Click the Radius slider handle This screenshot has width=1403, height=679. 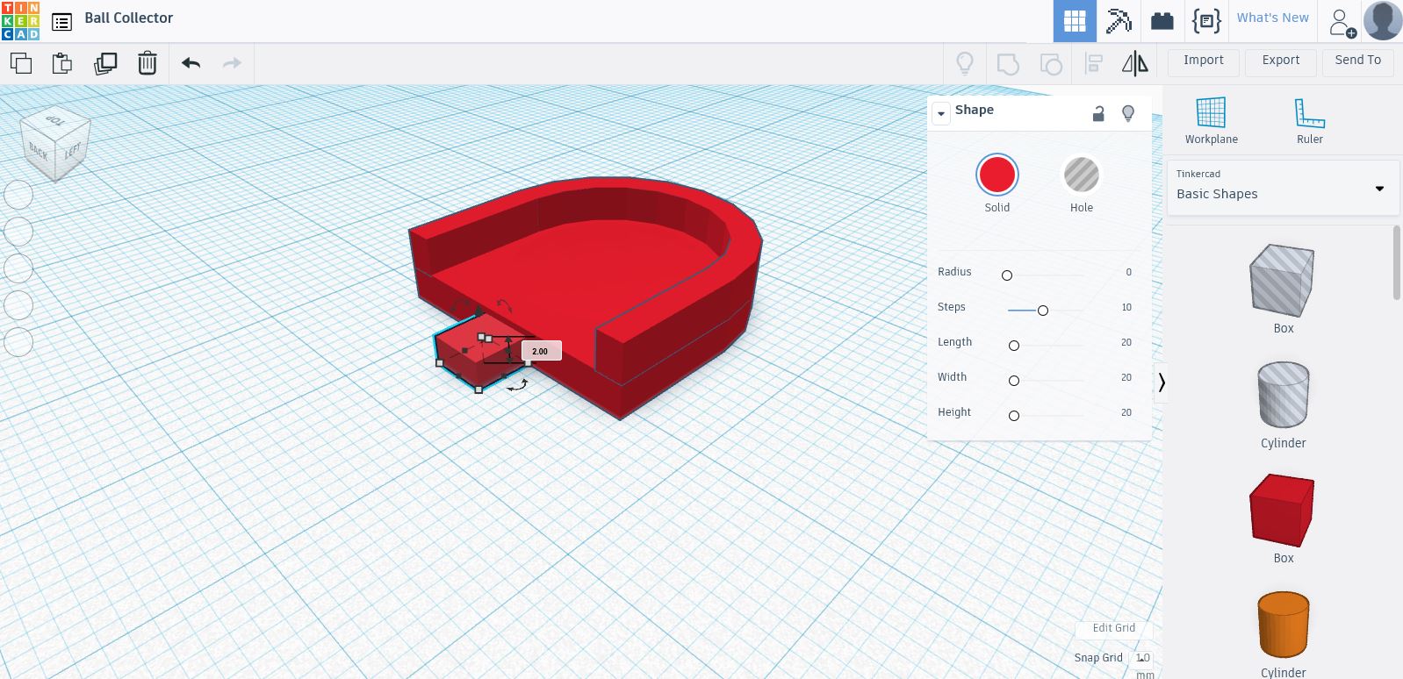(x=1007, y=275)
